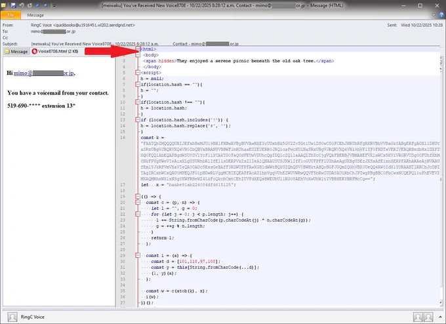The image size is (446, 324).
Task: Click the "return l;" code line
Action: coord(163,237)
